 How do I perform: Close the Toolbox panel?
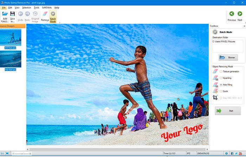(244, 26)
